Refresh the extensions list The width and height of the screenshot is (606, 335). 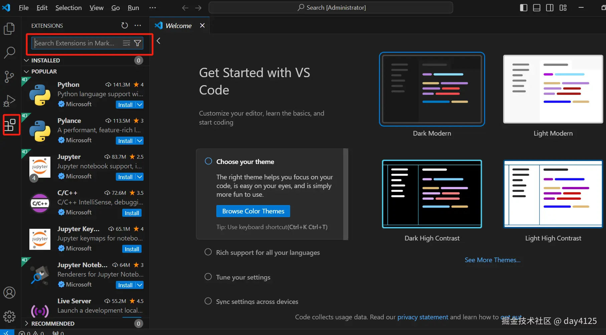125,25
